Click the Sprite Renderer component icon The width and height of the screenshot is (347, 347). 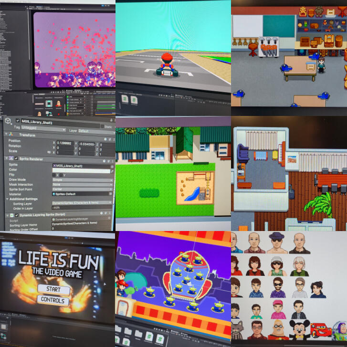tap(10, 158)
